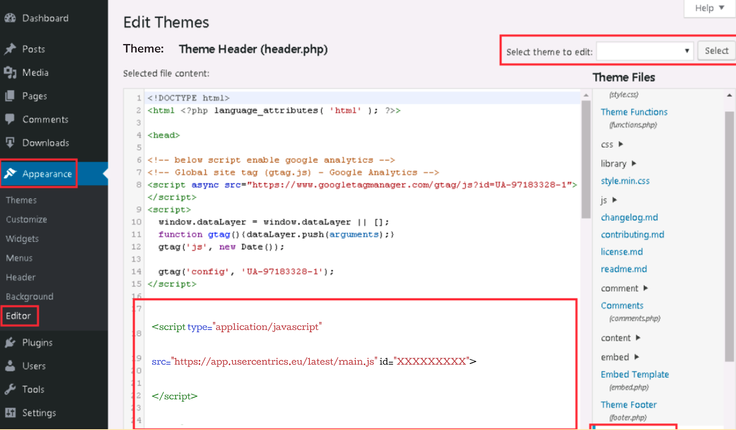Expand the js folder
736x430 pixels.
609,200
